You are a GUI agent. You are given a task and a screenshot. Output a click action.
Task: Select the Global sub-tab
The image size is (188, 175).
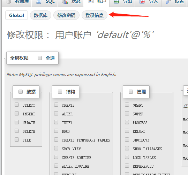pos(16,15)
